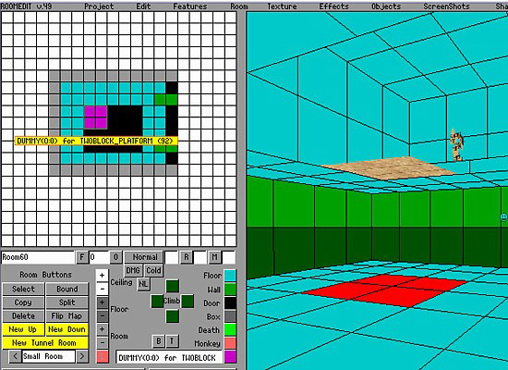Click the T button under Climb

click(x=172, y=340)
